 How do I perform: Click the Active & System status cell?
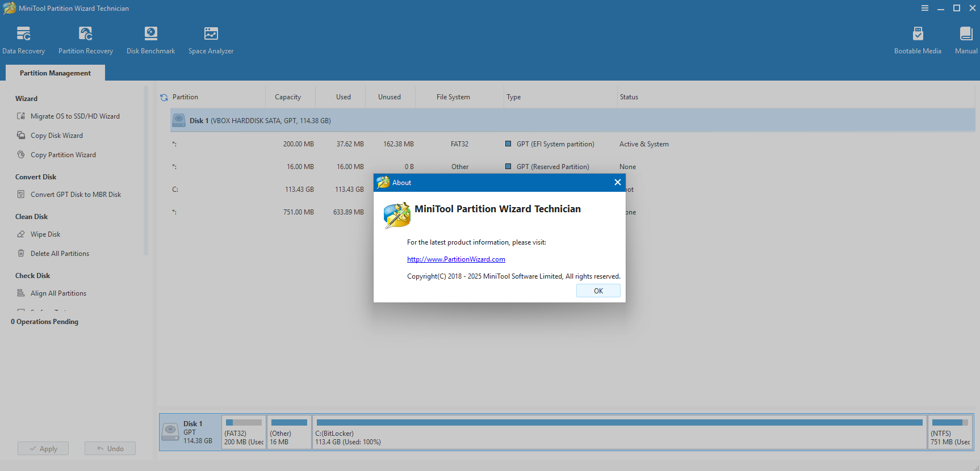click(x=644, y=144)
